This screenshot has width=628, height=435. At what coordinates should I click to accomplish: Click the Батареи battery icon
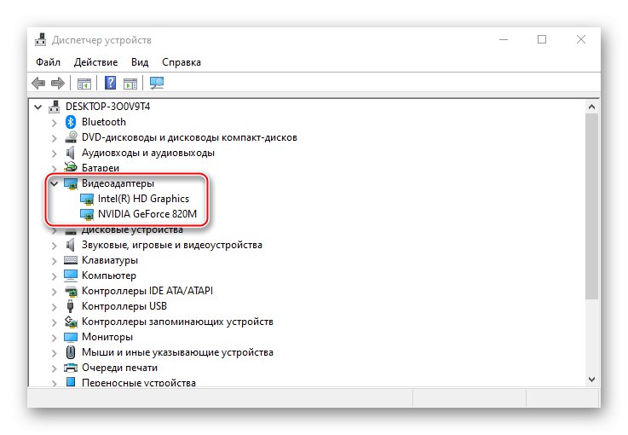(x=71, y=166)
